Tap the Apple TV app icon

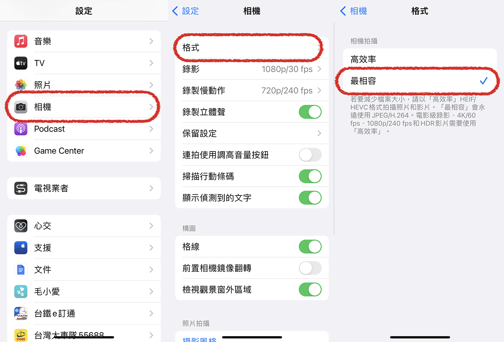tap(21, 63)
